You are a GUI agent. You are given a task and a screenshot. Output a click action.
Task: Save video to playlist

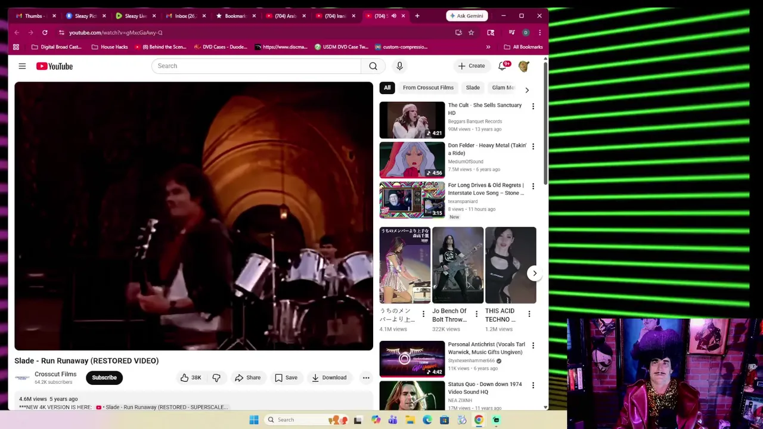(x=286, y=377)
